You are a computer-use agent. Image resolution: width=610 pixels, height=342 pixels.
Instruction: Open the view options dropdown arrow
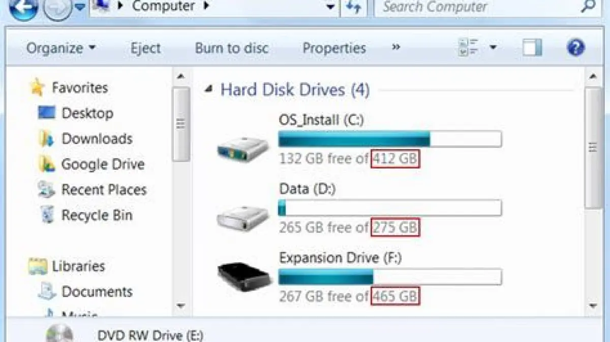[493, 48]
